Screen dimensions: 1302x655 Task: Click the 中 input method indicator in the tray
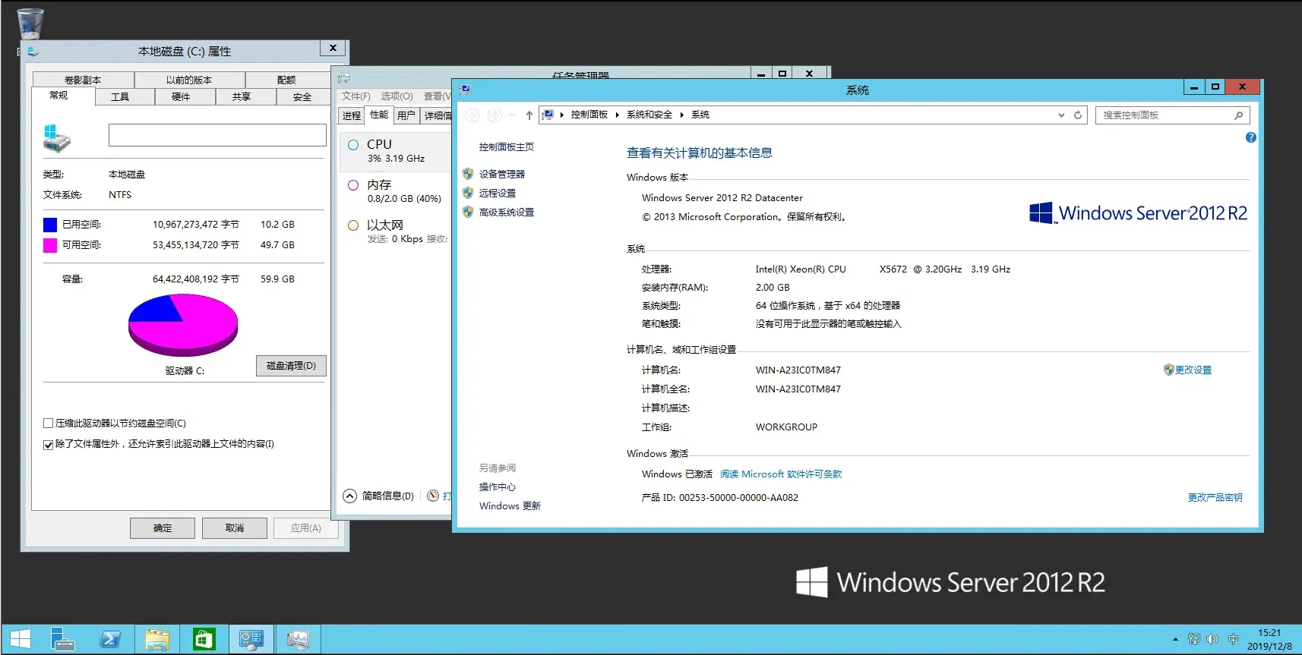click(x=1233, y=639)
